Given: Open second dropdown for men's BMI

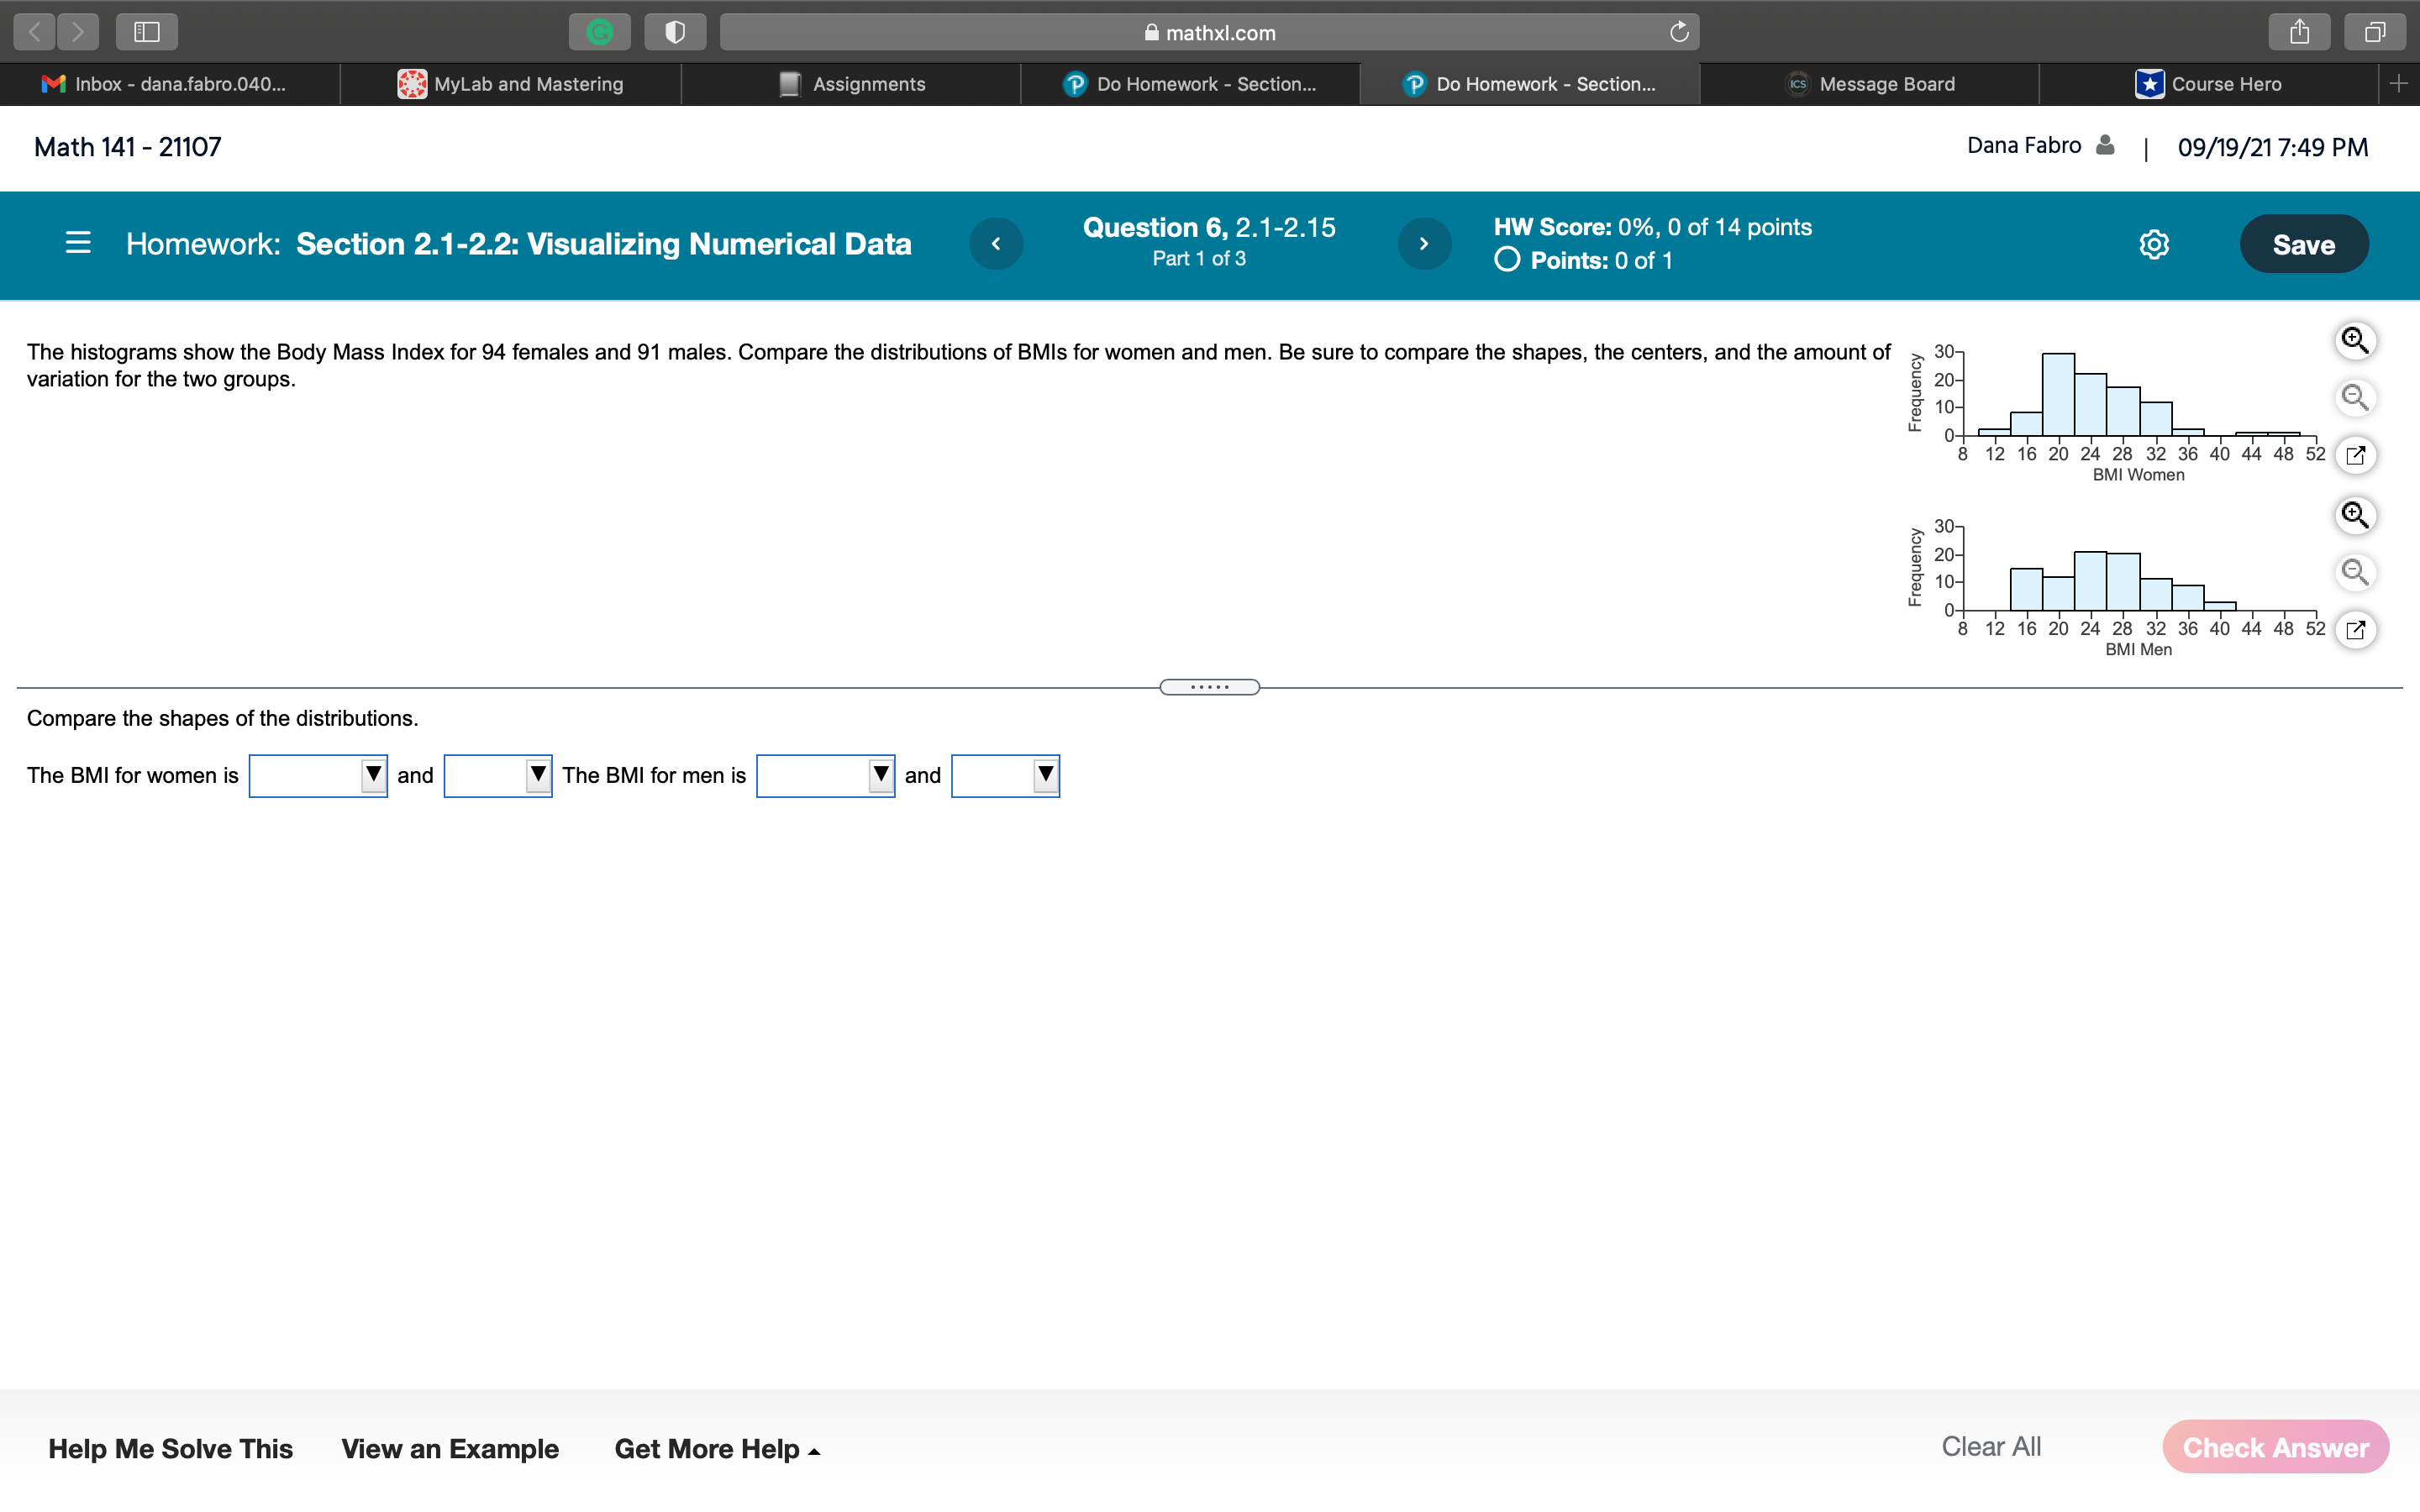Looking at the screenshot, I should 1005,776.
